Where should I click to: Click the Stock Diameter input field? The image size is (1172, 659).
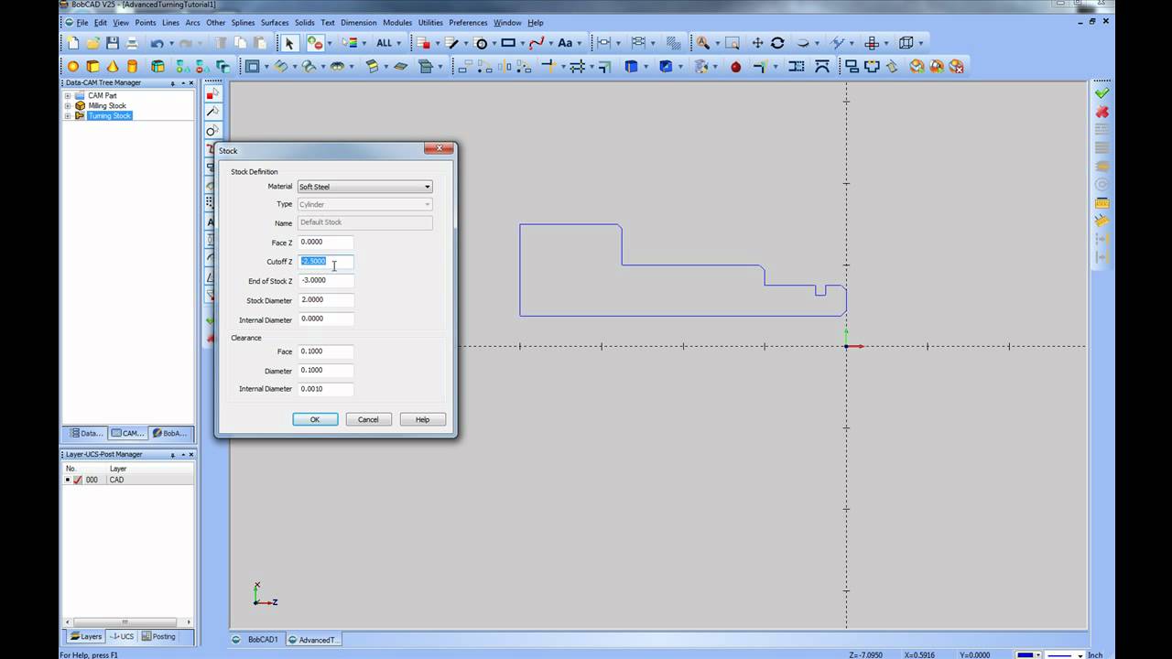click(x=325, y=300)
